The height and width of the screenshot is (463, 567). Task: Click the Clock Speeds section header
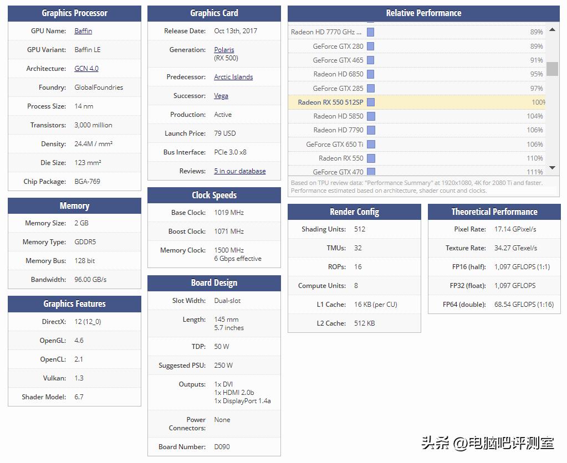click(214, 195)
